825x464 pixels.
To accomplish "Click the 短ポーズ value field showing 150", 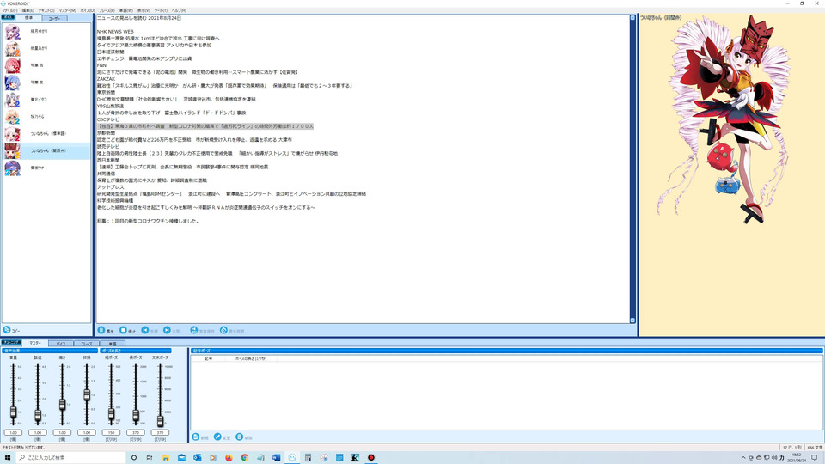I will click(111, 432).
